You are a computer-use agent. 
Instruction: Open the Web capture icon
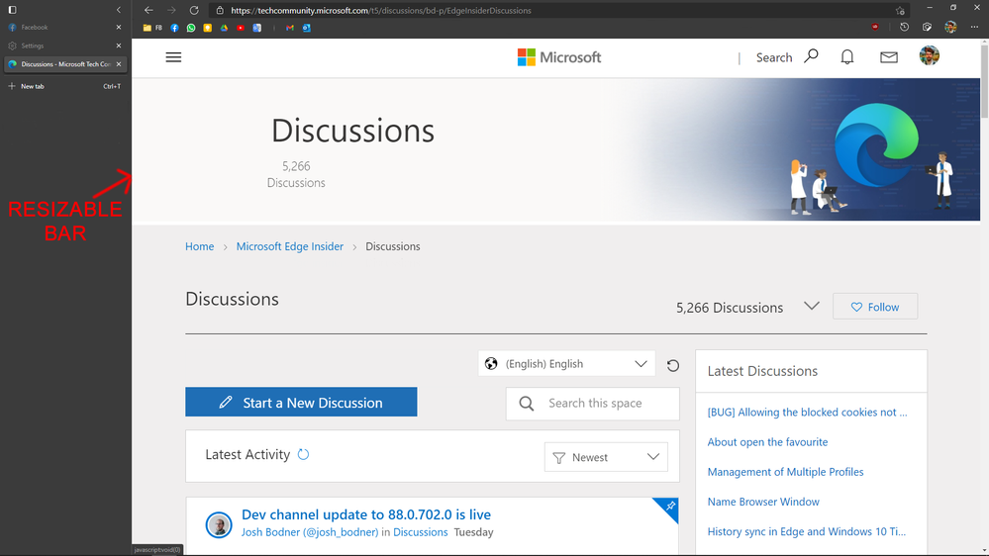(928, 27)
